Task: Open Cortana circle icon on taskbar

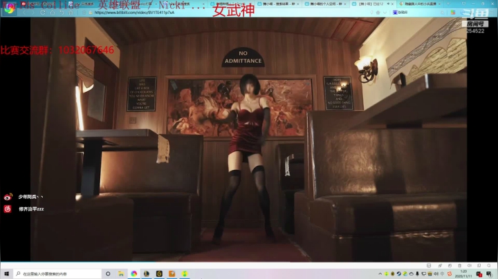Action: (108, 273)
